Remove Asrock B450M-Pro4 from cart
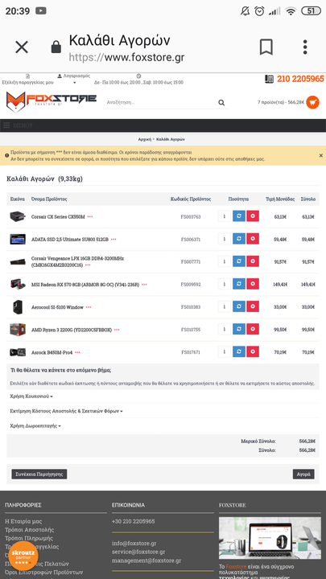The width and height of the screenshot is (326, 579). (253, 351)
